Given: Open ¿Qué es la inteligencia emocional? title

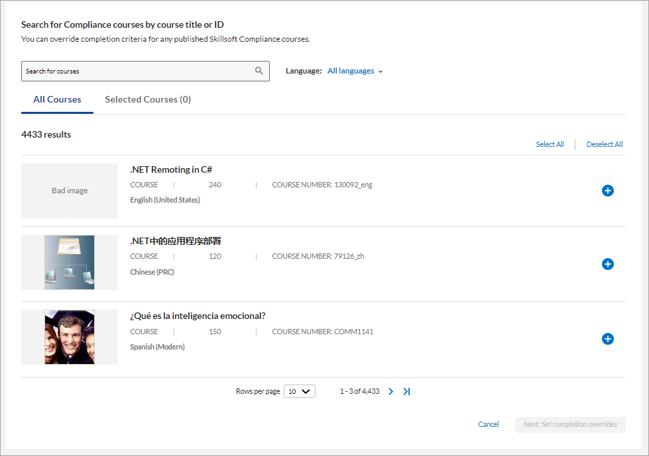Looking at the screenshot, I should pyautogui.click(x=198, y=316).
